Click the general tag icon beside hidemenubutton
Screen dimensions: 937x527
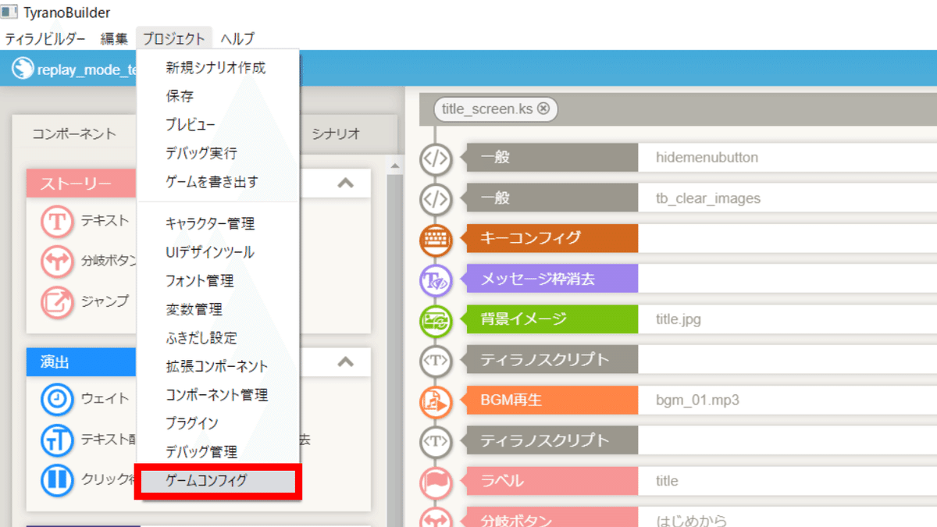click(435, 158)
